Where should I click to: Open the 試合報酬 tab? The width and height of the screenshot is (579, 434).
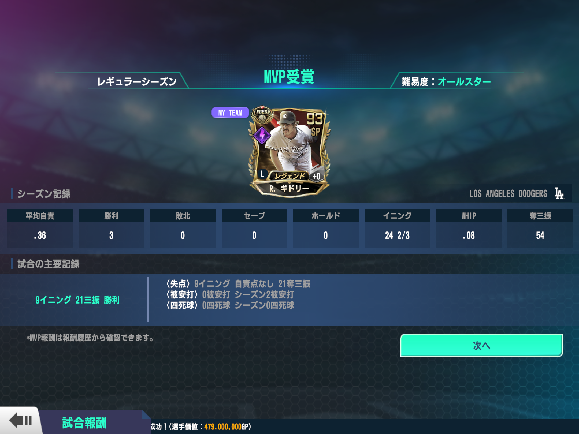(x=84, y=423)
